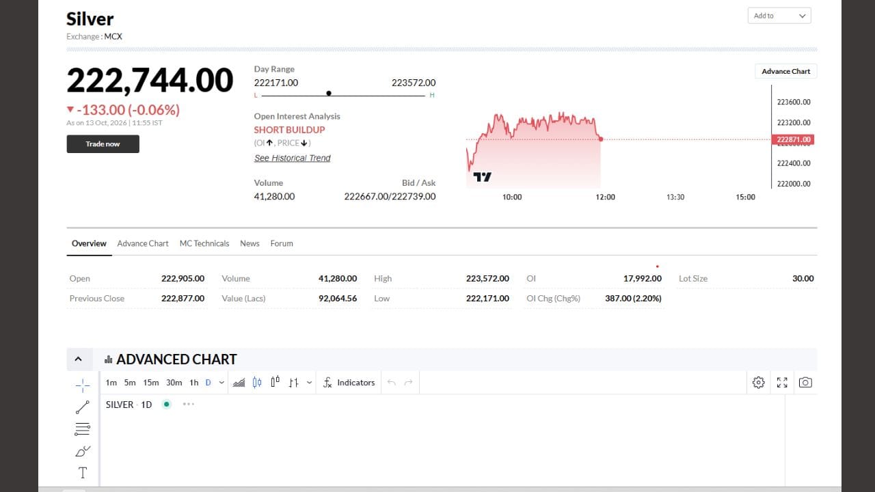Switch to the candlestick chart style
This screenshot has width=875, height=492.
tap(257, 383)
